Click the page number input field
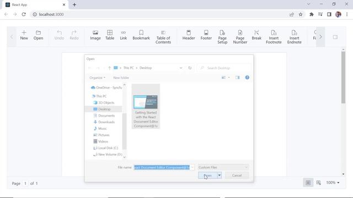353x198 pixels. [25, 183]
